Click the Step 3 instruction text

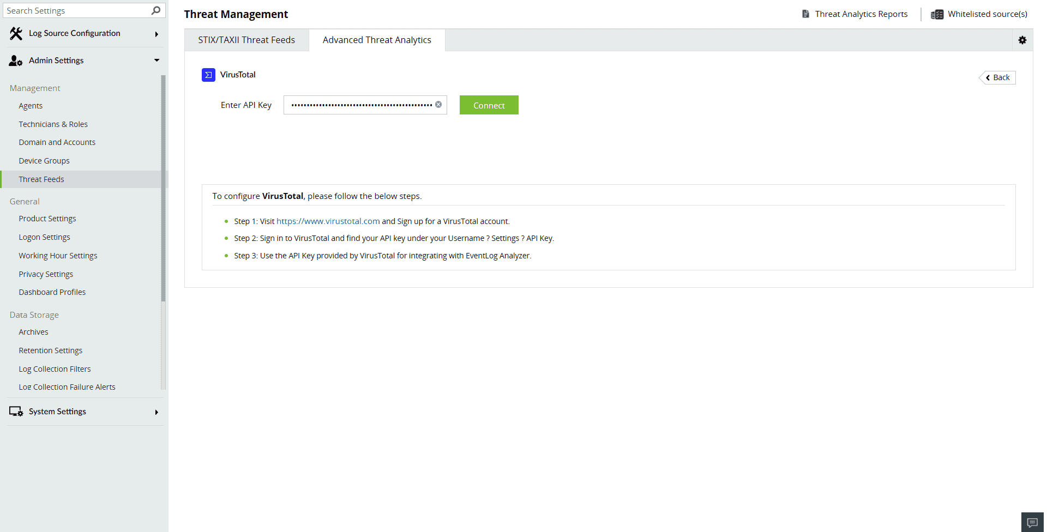tap(383, 256)
